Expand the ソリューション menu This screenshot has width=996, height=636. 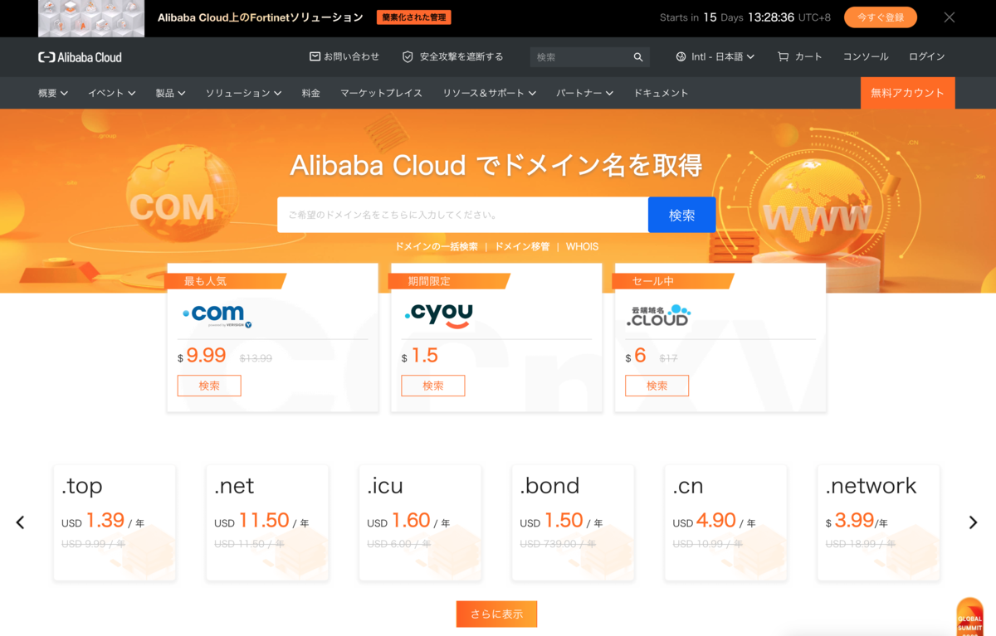(243, 93)
